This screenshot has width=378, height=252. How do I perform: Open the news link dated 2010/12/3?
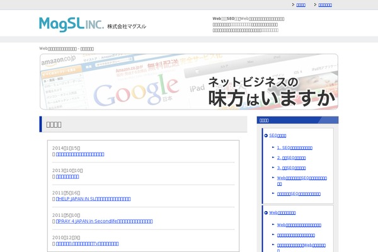coord(88,244)
